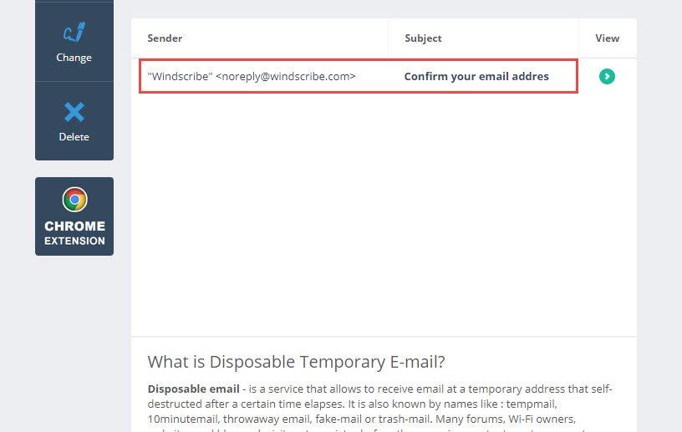682x432 pixels.
Task: View the Windscribe email via green arrow
Action: pos(607,77)
